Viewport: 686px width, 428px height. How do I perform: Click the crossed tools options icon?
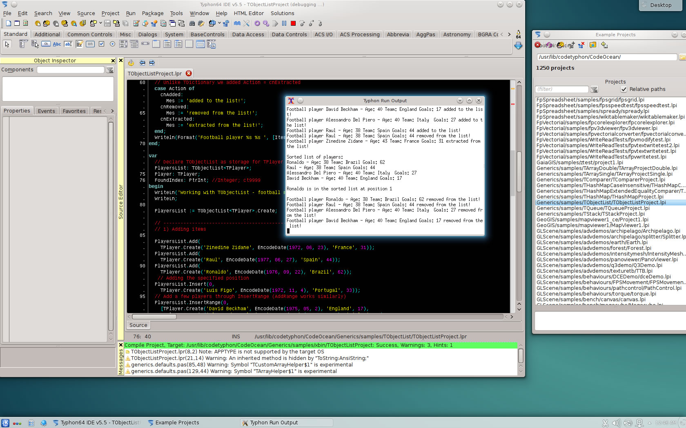click(246, 23)
